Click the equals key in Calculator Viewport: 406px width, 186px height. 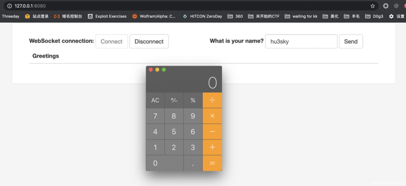coord(212,163)
